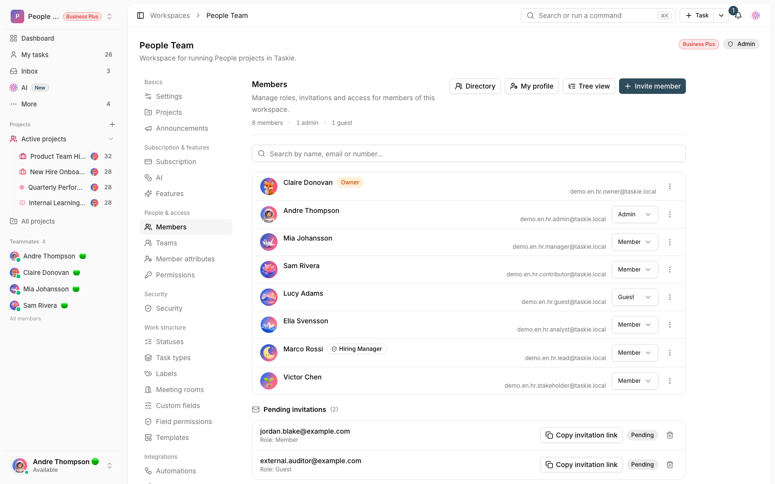The image size is (775, 484).
Task: Open Announcements settings
Action: click(186, 128)
